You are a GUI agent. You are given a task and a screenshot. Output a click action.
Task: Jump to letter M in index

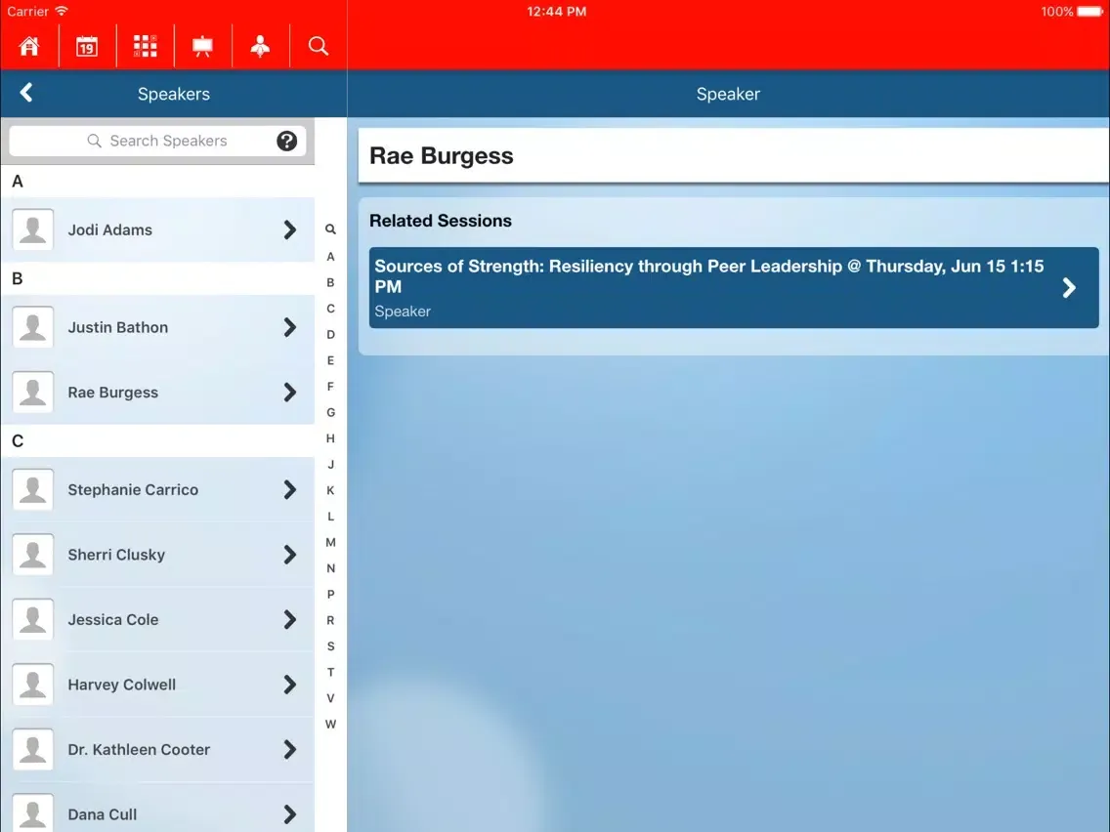pos(330,542)
